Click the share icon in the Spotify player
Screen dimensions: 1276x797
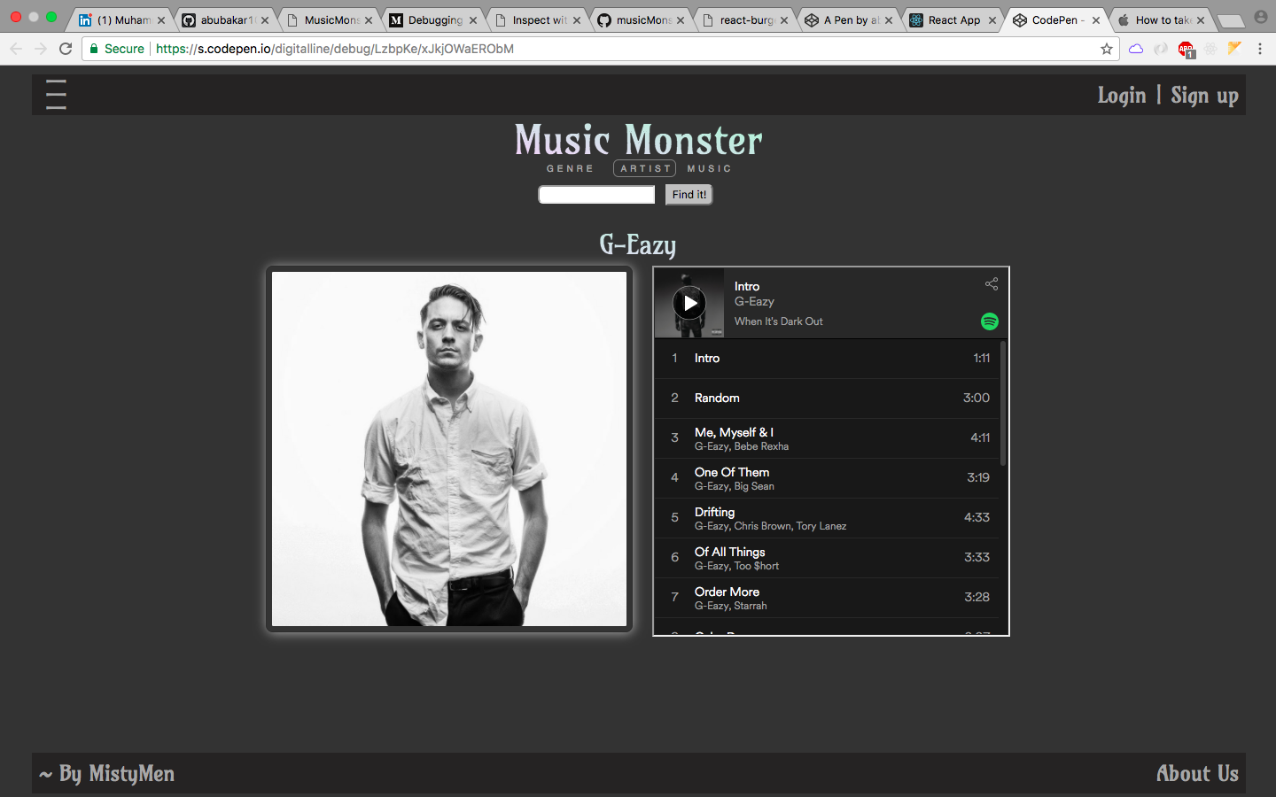click(992, 284)
